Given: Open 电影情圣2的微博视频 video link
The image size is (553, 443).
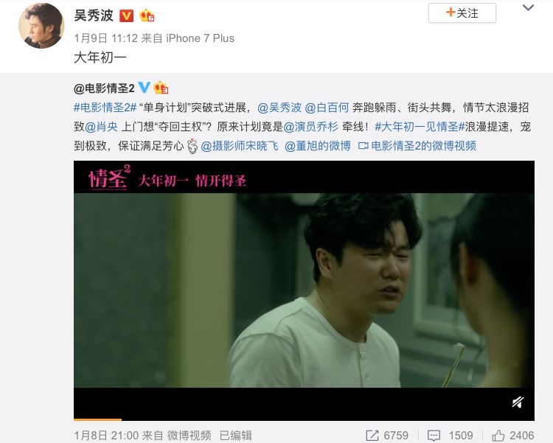Looking at the screenshot, I should (x=417, y=146).
